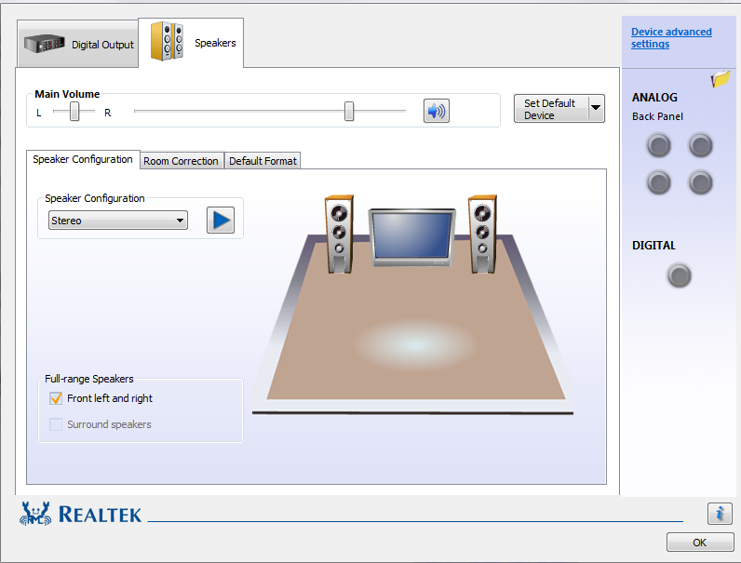
Task: Expand the Set Default Device arrow
Action: click(597, 109)
